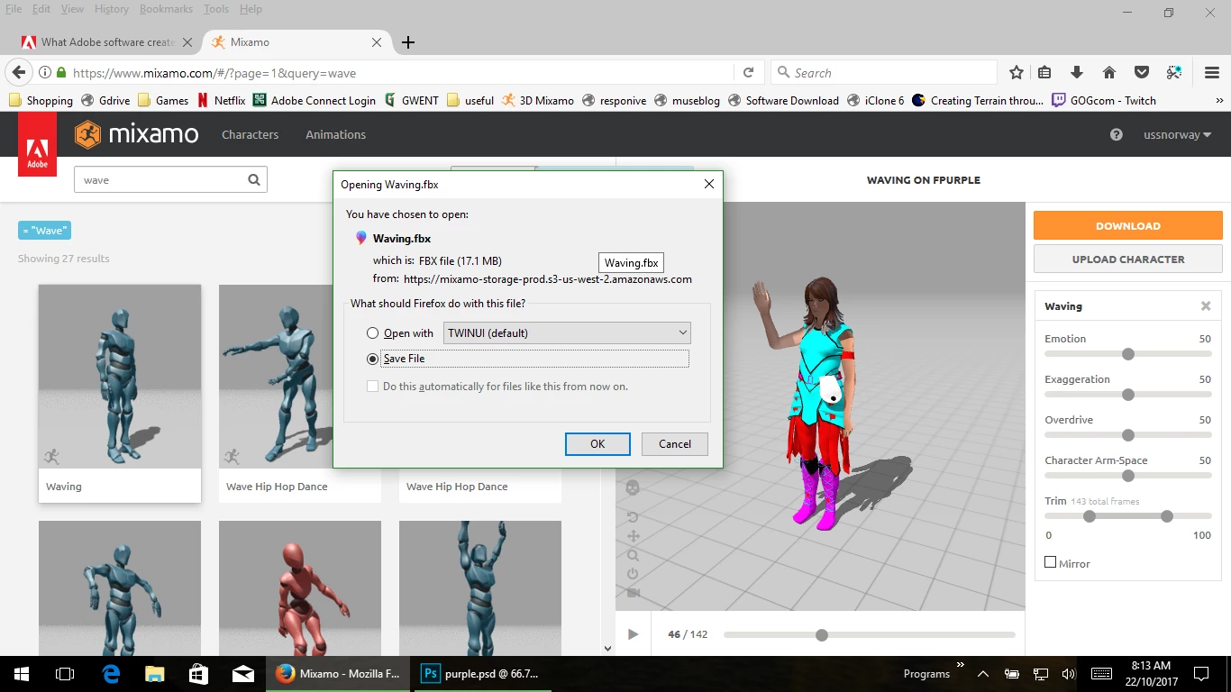Go back to previous page
Image resolution: width=1231 pixels, height=692 pixels.
point(18,73)
